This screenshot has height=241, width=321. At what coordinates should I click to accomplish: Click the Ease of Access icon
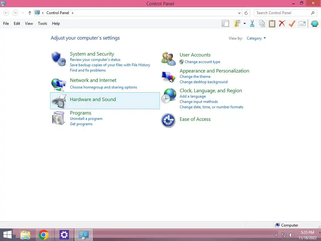(x=168, y=120)
